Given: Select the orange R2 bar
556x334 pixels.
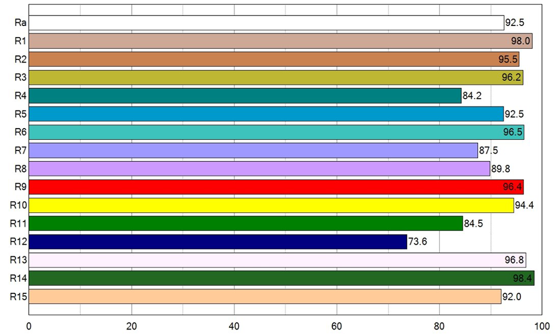Looking at the screenshot, I should [x=274, y=59].
